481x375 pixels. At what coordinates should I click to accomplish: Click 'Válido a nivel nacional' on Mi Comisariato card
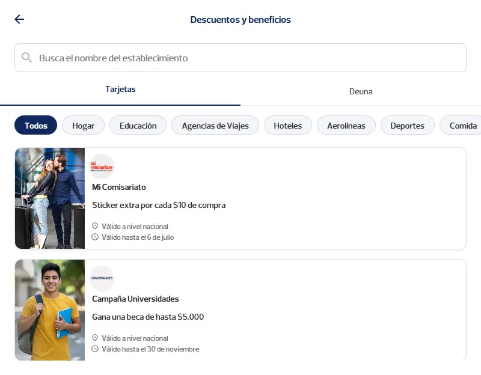(x=135, y=227)
